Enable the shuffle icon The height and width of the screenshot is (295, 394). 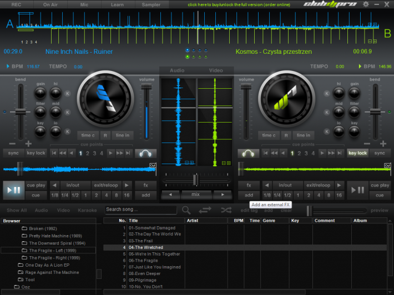coord(226,210)
